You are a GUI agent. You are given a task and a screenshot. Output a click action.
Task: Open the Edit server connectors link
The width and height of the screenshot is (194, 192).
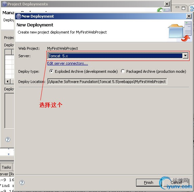coord(68,63)
